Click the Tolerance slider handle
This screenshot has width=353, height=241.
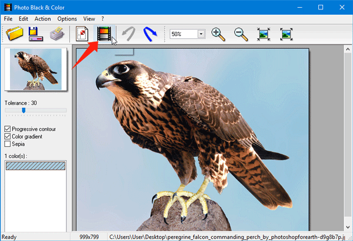24,110
